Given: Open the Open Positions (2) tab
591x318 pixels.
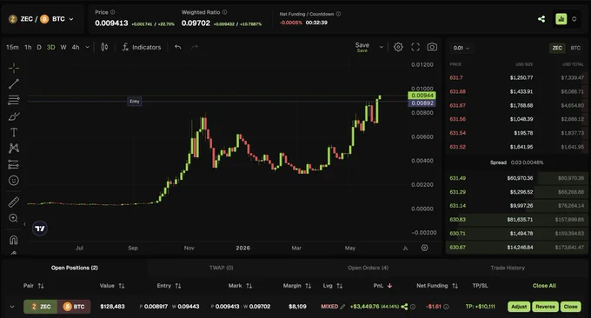Looking at the screenshot, I should (75, 268).
